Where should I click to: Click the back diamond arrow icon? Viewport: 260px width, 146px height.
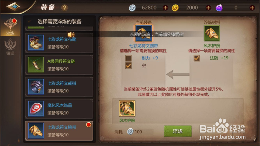coord(13,6)
